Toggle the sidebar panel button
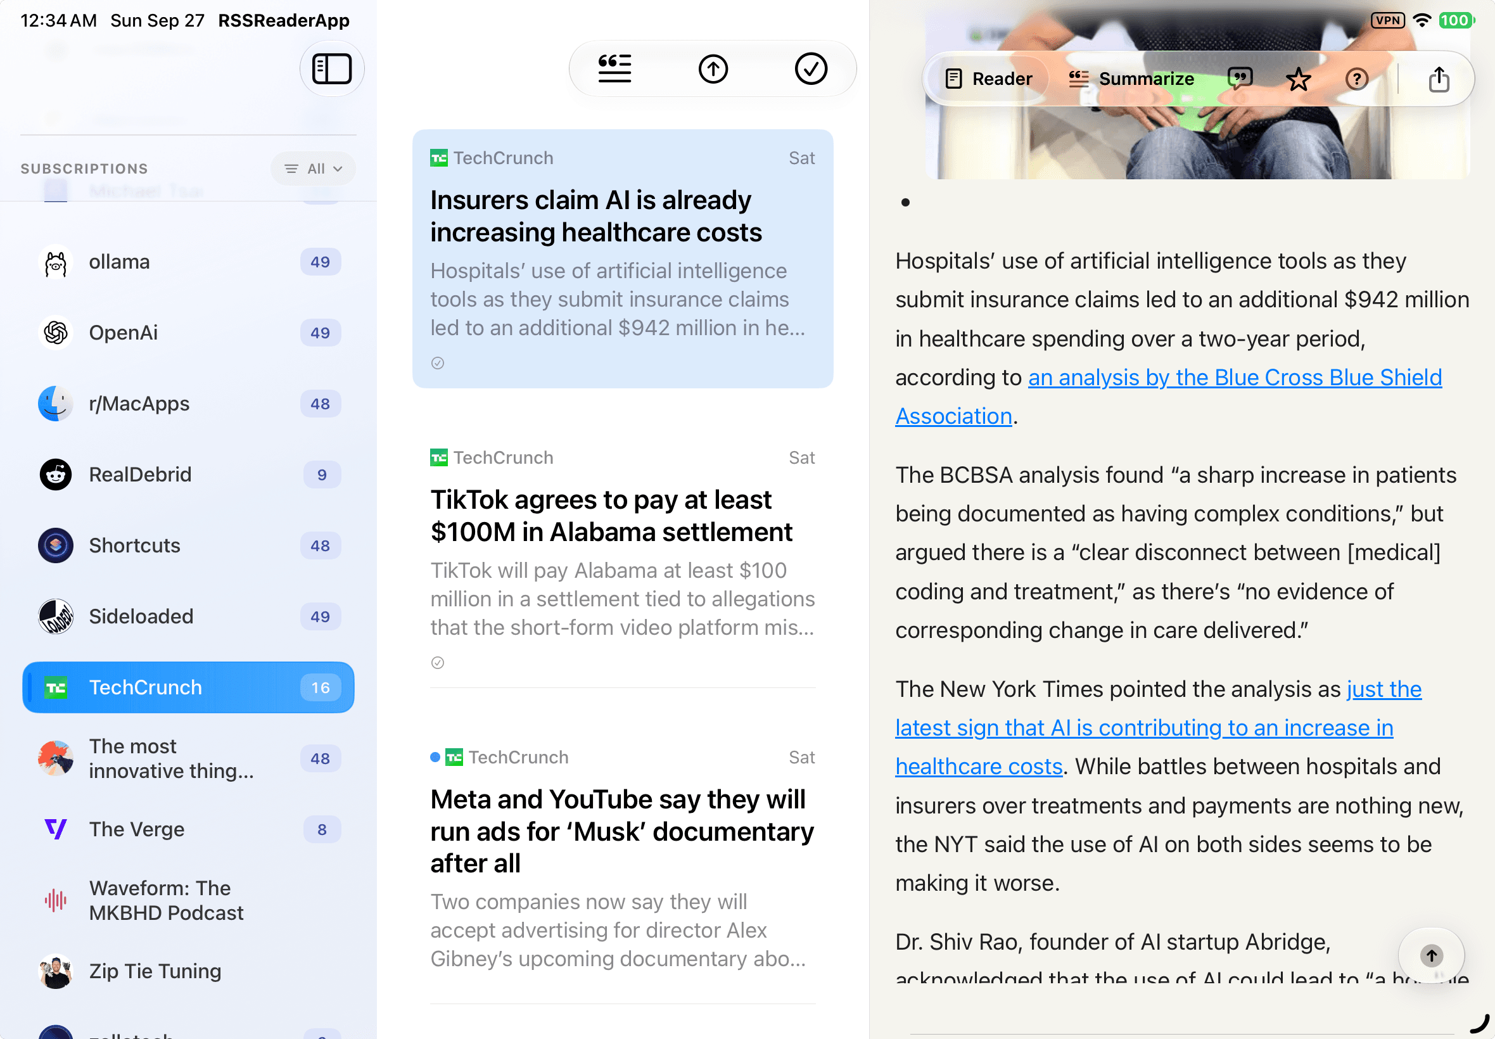 point(332,68)
